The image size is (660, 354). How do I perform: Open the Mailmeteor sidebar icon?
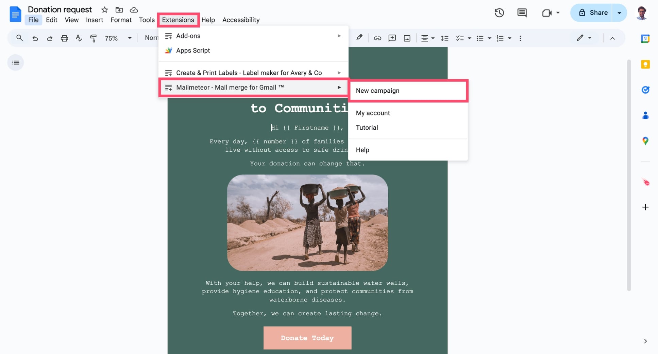[646, 182]
